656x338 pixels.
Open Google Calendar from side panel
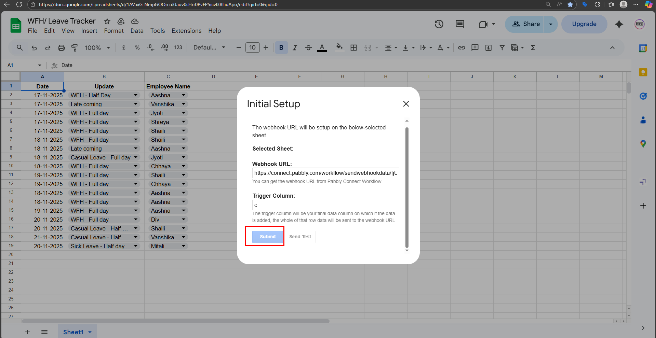tap(643, 48)
